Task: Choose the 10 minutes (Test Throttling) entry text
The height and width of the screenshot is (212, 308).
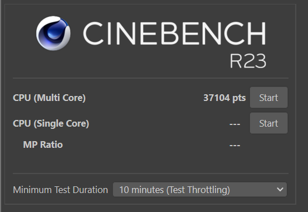Action: point(174,190)
